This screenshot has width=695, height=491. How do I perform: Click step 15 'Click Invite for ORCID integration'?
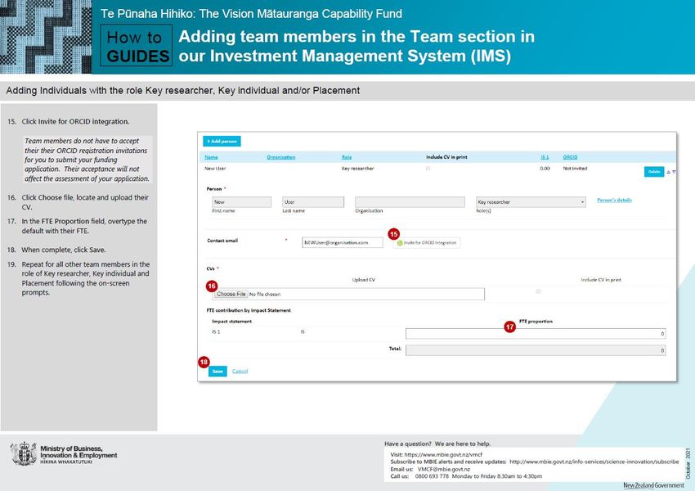(x=75, y=122)
